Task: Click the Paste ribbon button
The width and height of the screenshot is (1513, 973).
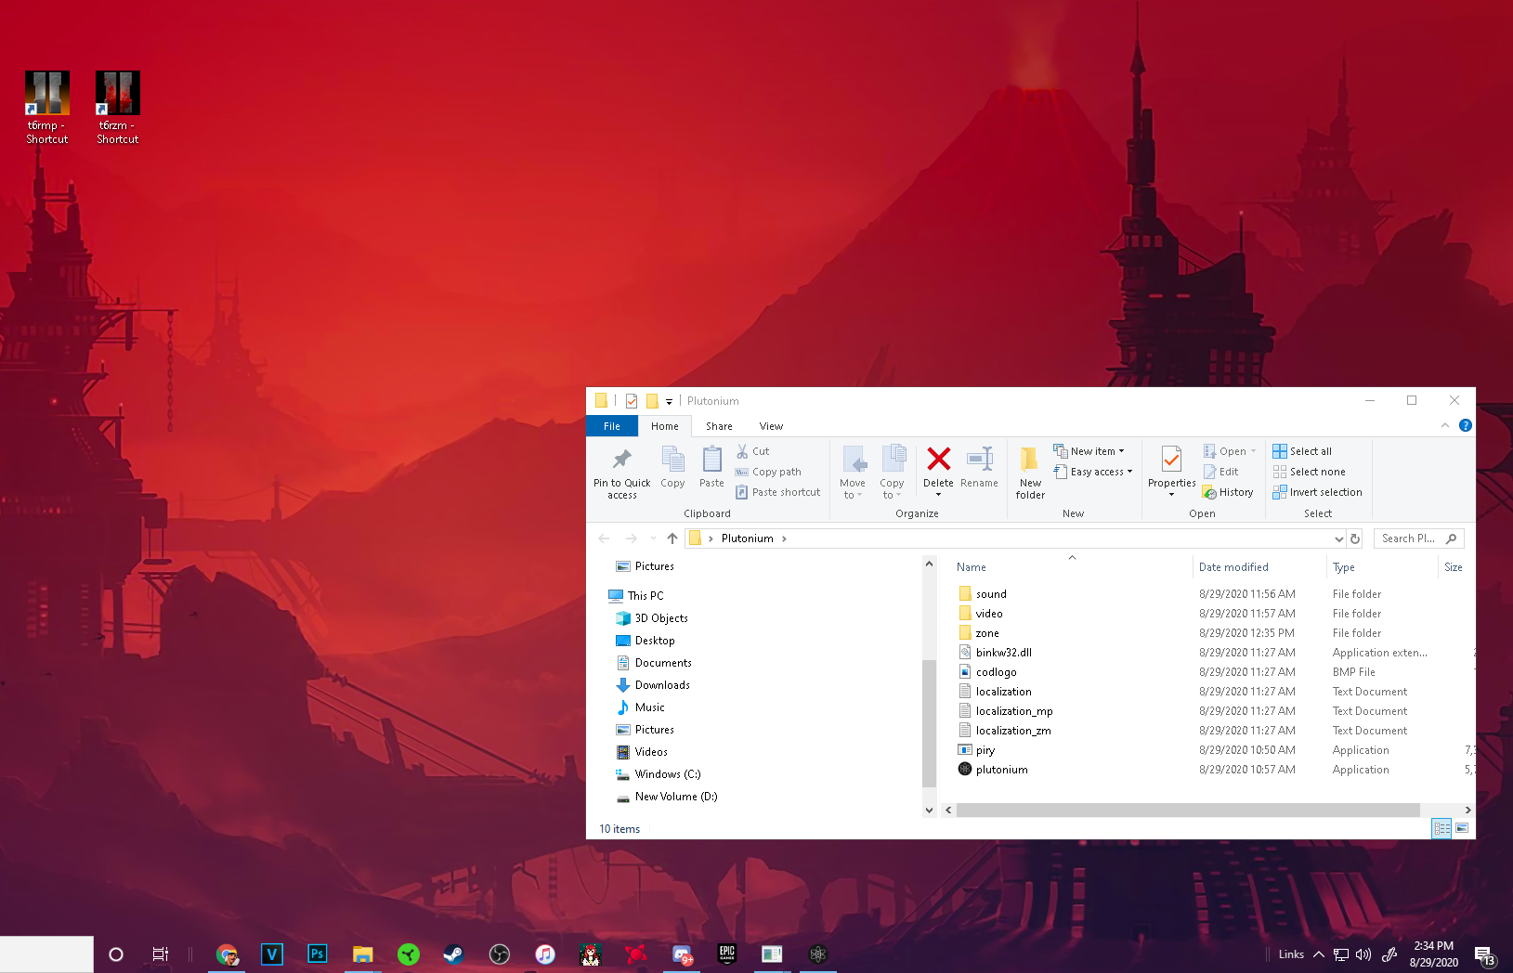Action: pos(711,467)
